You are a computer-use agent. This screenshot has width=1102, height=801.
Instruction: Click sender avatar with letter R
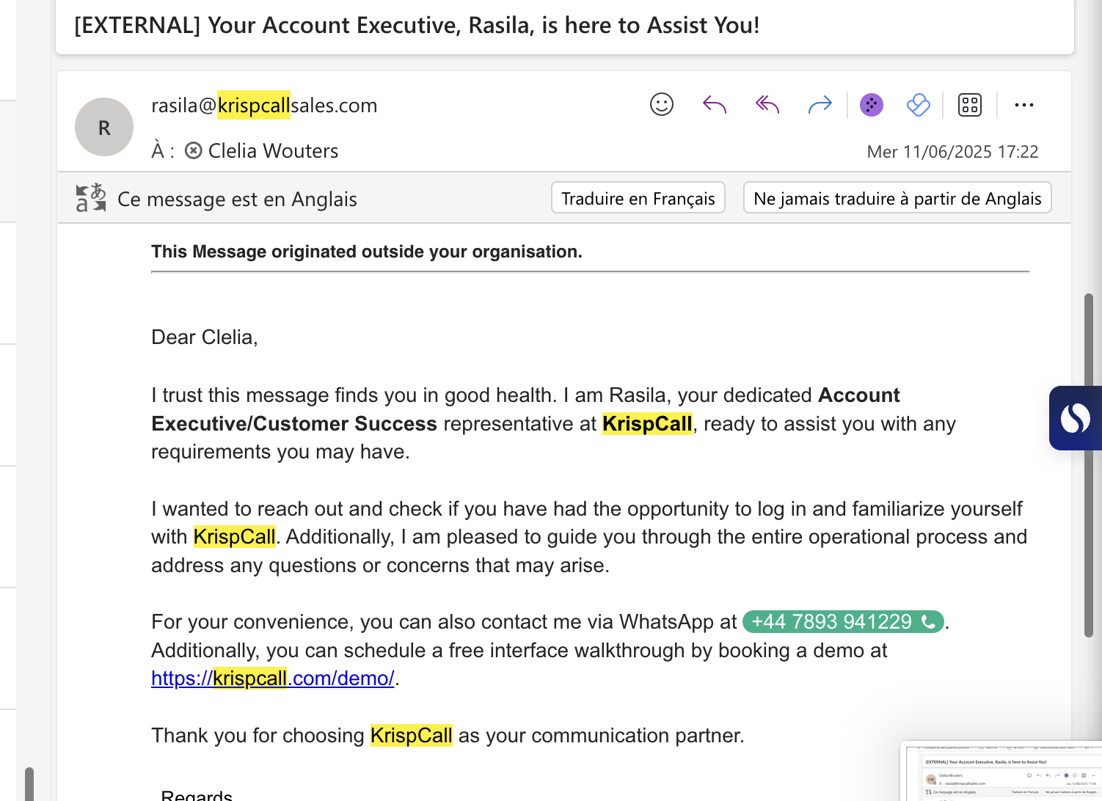point(104,127)
